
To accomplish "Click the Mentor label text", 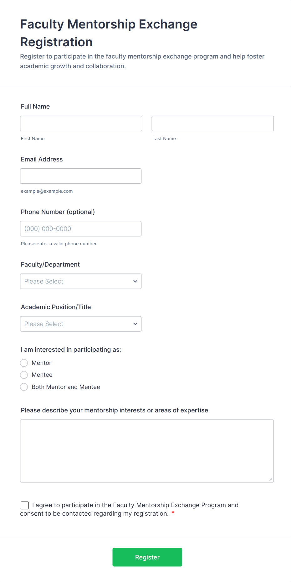I will click(x=41, y=363).
